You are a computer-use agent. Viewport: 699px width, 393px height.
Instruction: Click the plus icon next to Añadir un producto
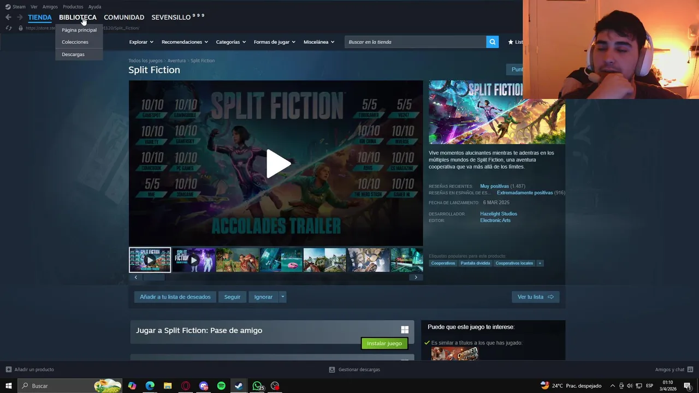click(x=8, y=370)
